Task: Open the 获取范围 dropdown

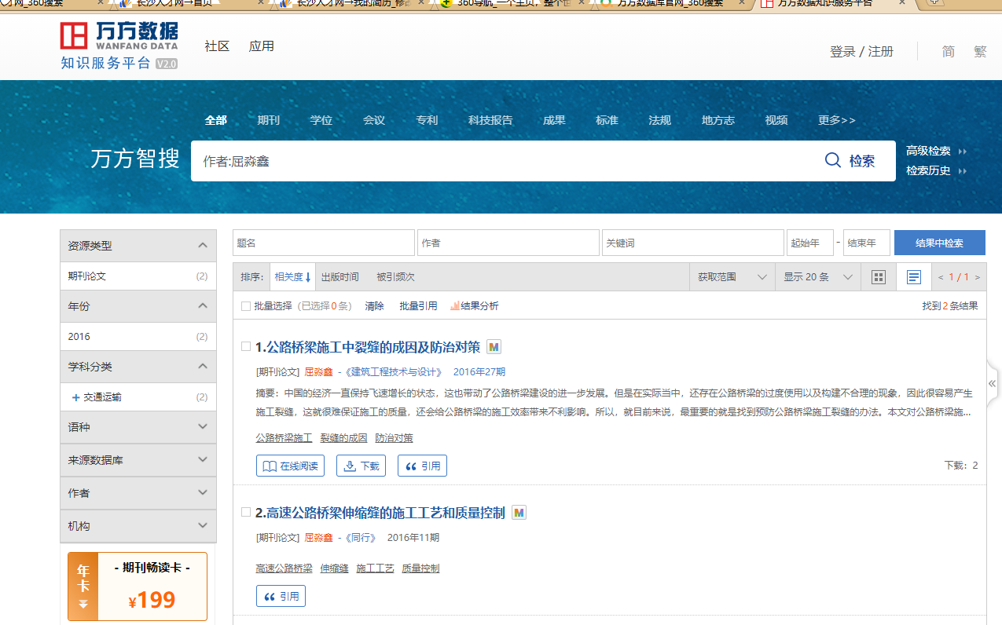Action: click(731, 276)
